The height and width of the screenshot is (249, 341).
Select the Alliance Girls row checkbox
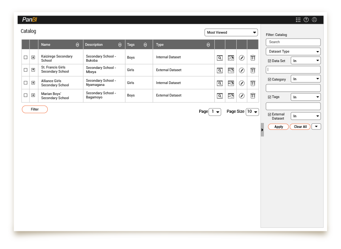25,83
